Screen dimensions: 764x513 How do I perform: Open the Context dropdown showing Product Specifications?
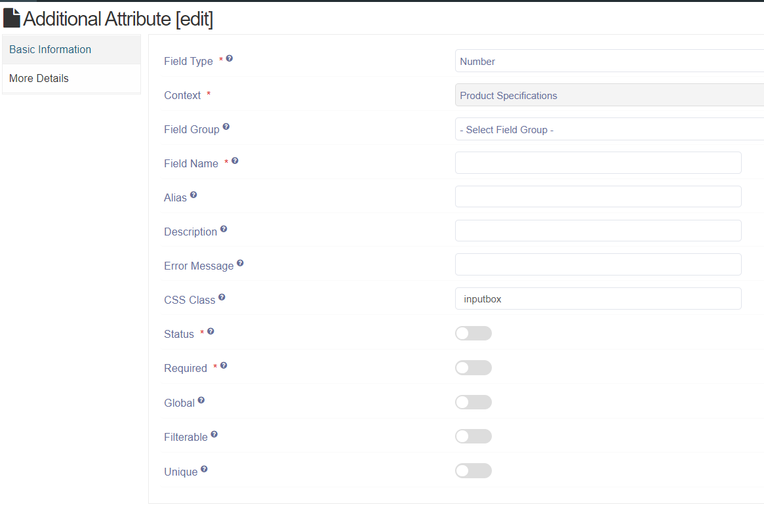(609, 95)
